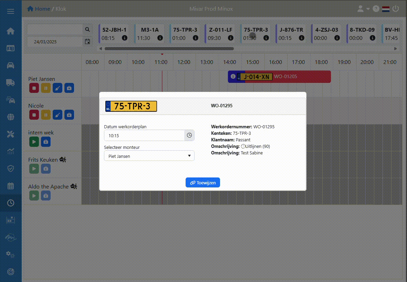Click the search magnifier icon
The height and width of the screenshot is (282, 407).
[x=87, y=29]
